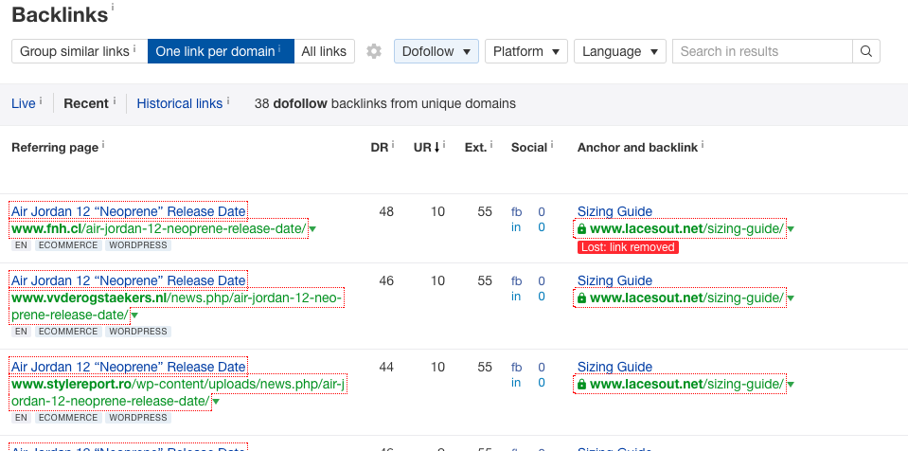This screenshot has width=908, height=451.
Task: Expand arrow after www.fnh.cl referring URL
Action: pyautogui.click(x=312, y=229)
